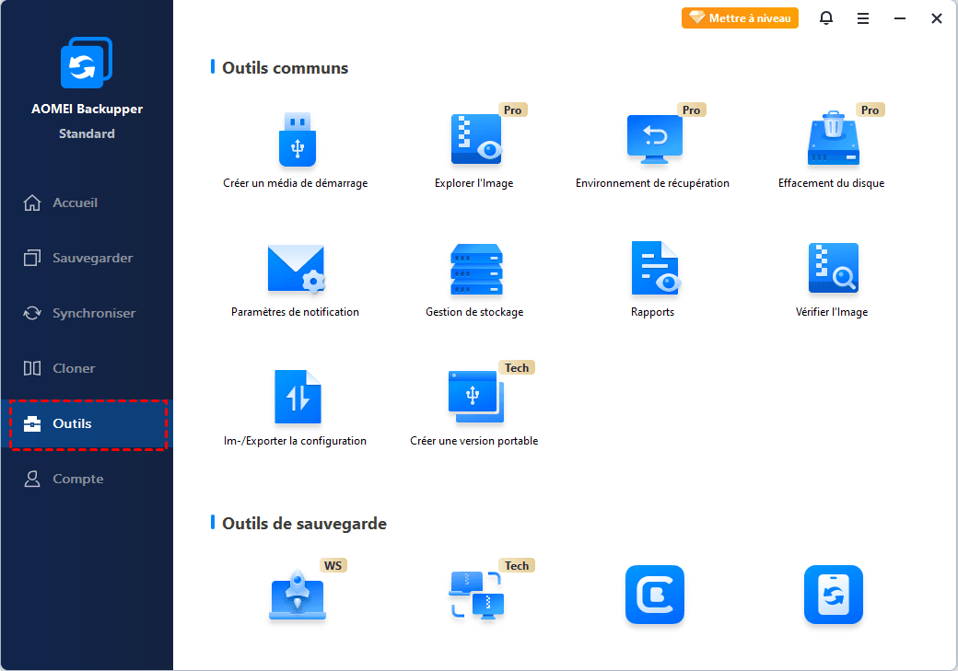Click the 'Gestion de stockage' label
Image resolution: width=958 pixels, height=671 pixels.
474,312
